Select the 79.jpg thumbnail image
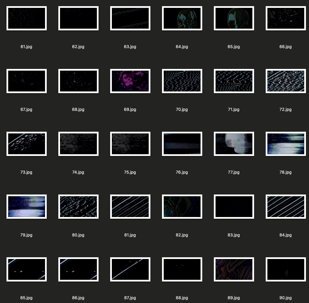 (27, 207)
